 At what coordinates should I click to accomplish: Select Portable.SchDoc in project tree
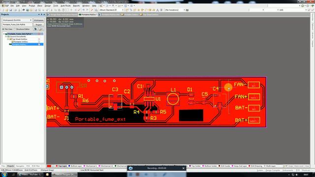[21, 42]
